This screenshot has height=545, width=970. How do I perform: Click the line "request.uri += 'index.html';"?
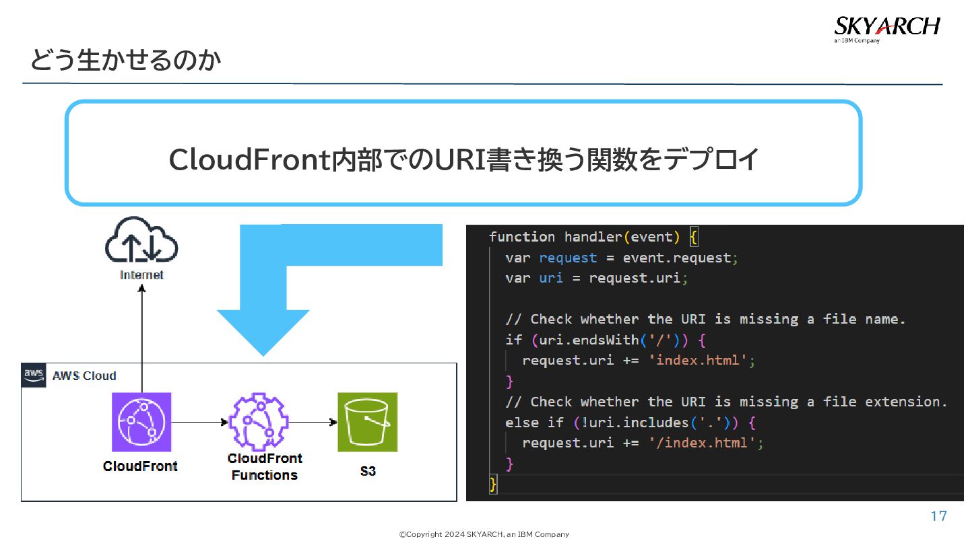click(x=639, y=361)
